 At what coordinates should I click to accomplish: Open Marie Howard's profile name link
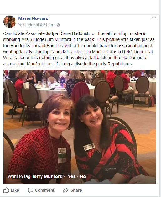point(33,18)
